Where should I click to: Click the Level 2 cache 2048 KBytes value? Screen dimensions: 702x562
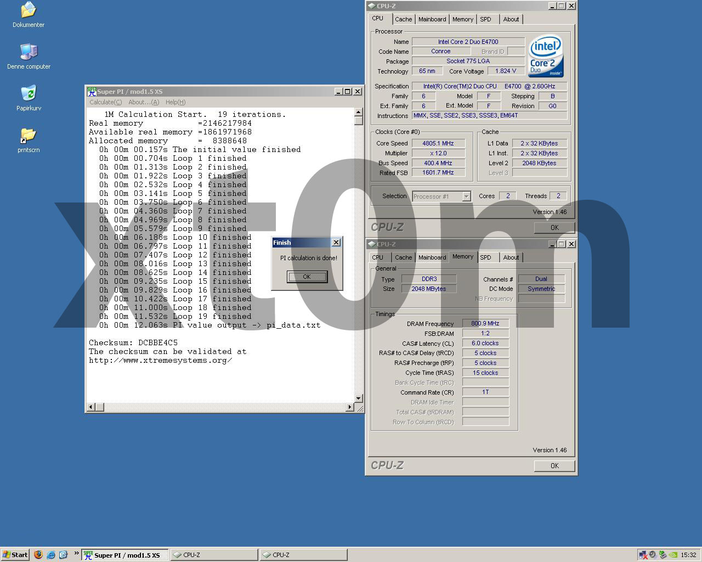point(539,163)
